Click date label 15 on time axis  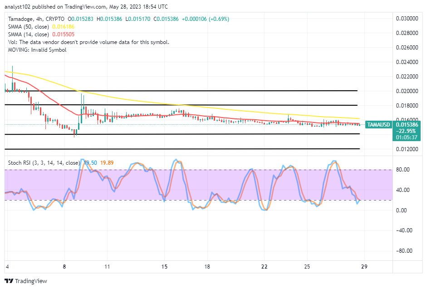pos(164,267)
